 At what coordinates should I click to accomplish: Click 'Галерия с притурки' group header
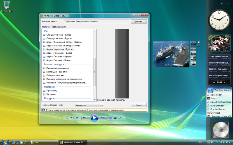(x=54, y=64)
